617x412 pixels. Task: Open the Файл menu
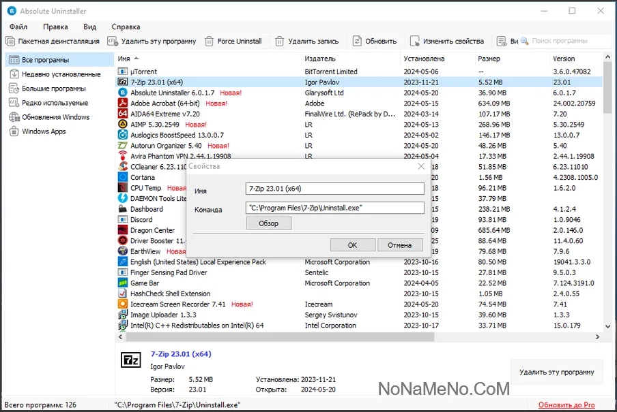(18, 27)
